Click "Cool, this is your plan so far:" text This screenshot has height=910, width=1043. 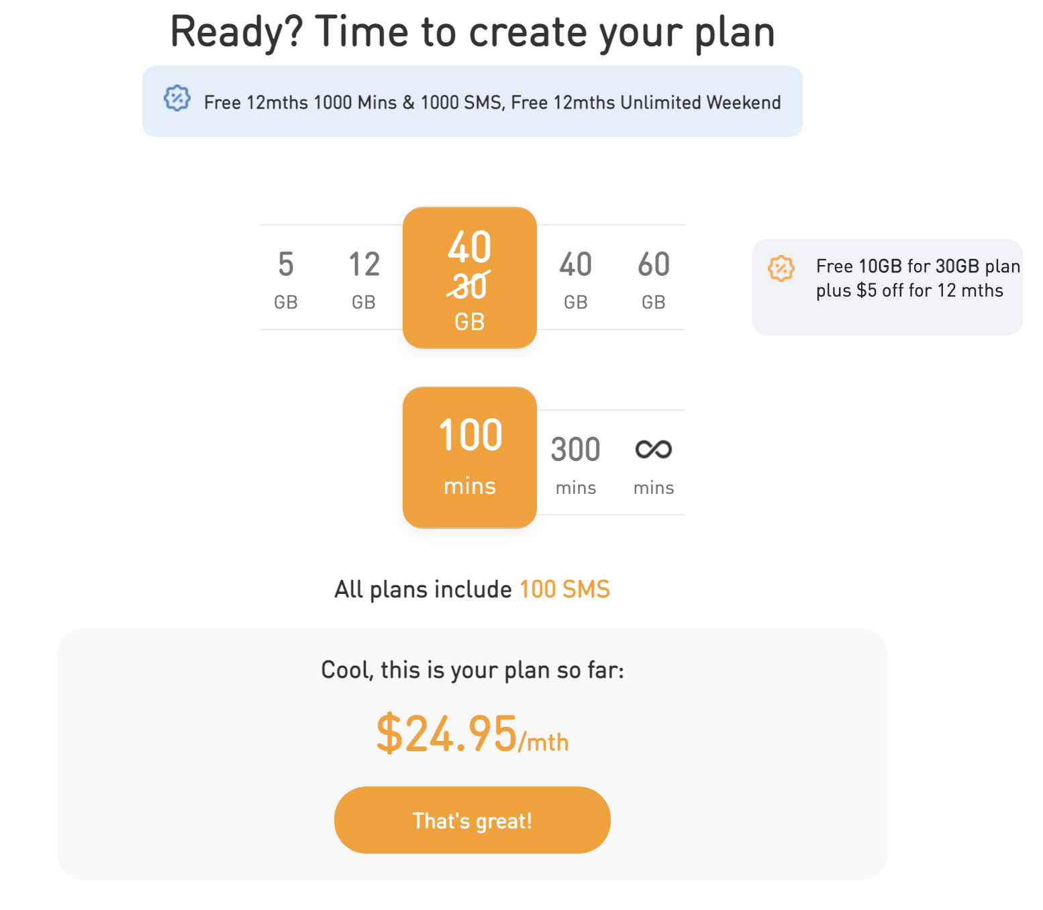[x=473, y=670]
